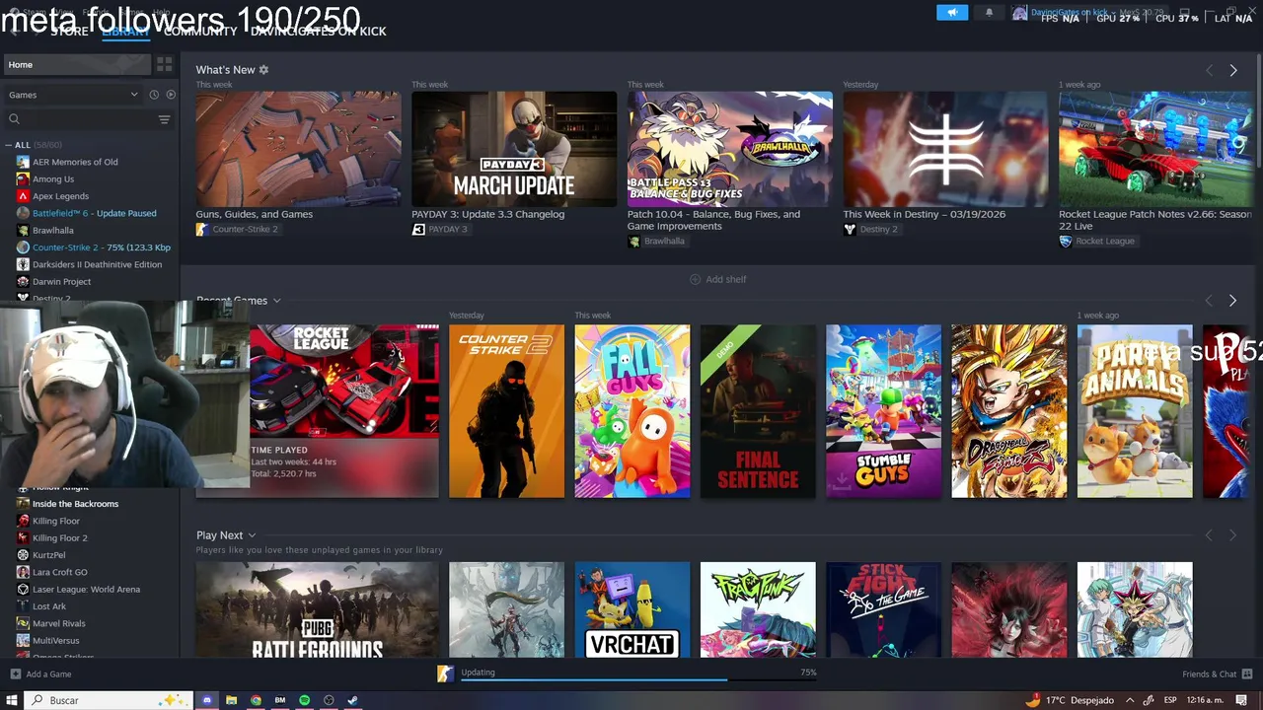Open Final Sentence demo cover
Image resolution: width=1263 pixels, height=710 pixels.
pos(758,411)
